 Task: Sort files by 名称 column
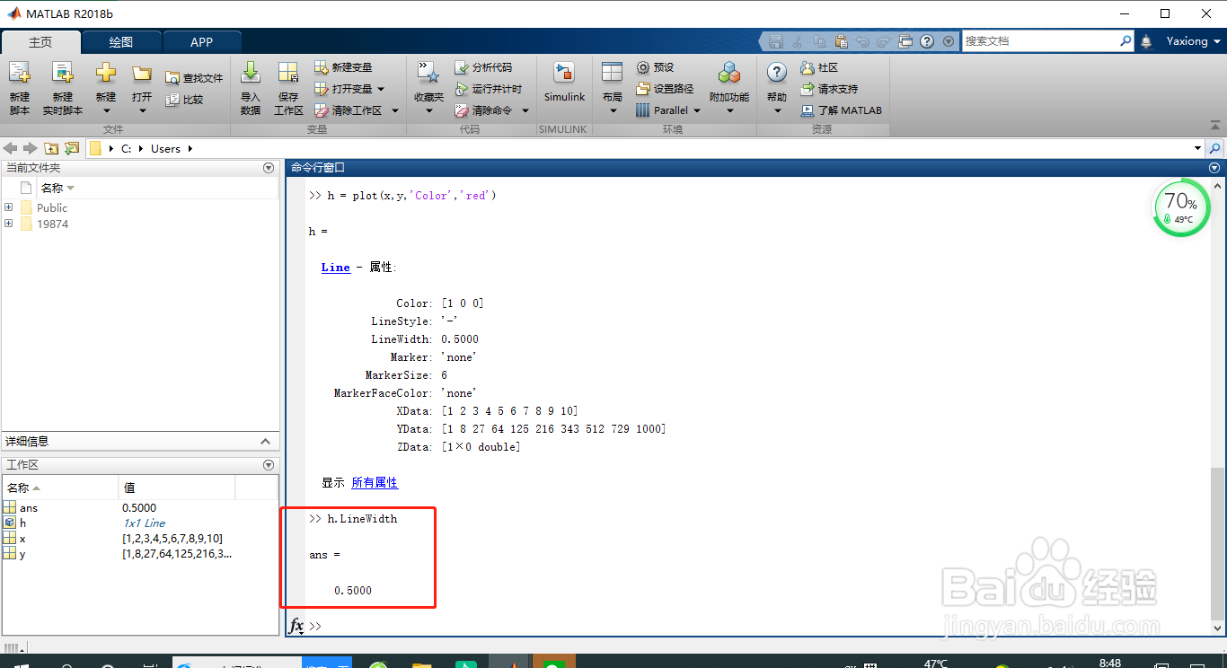click(57, 188)
